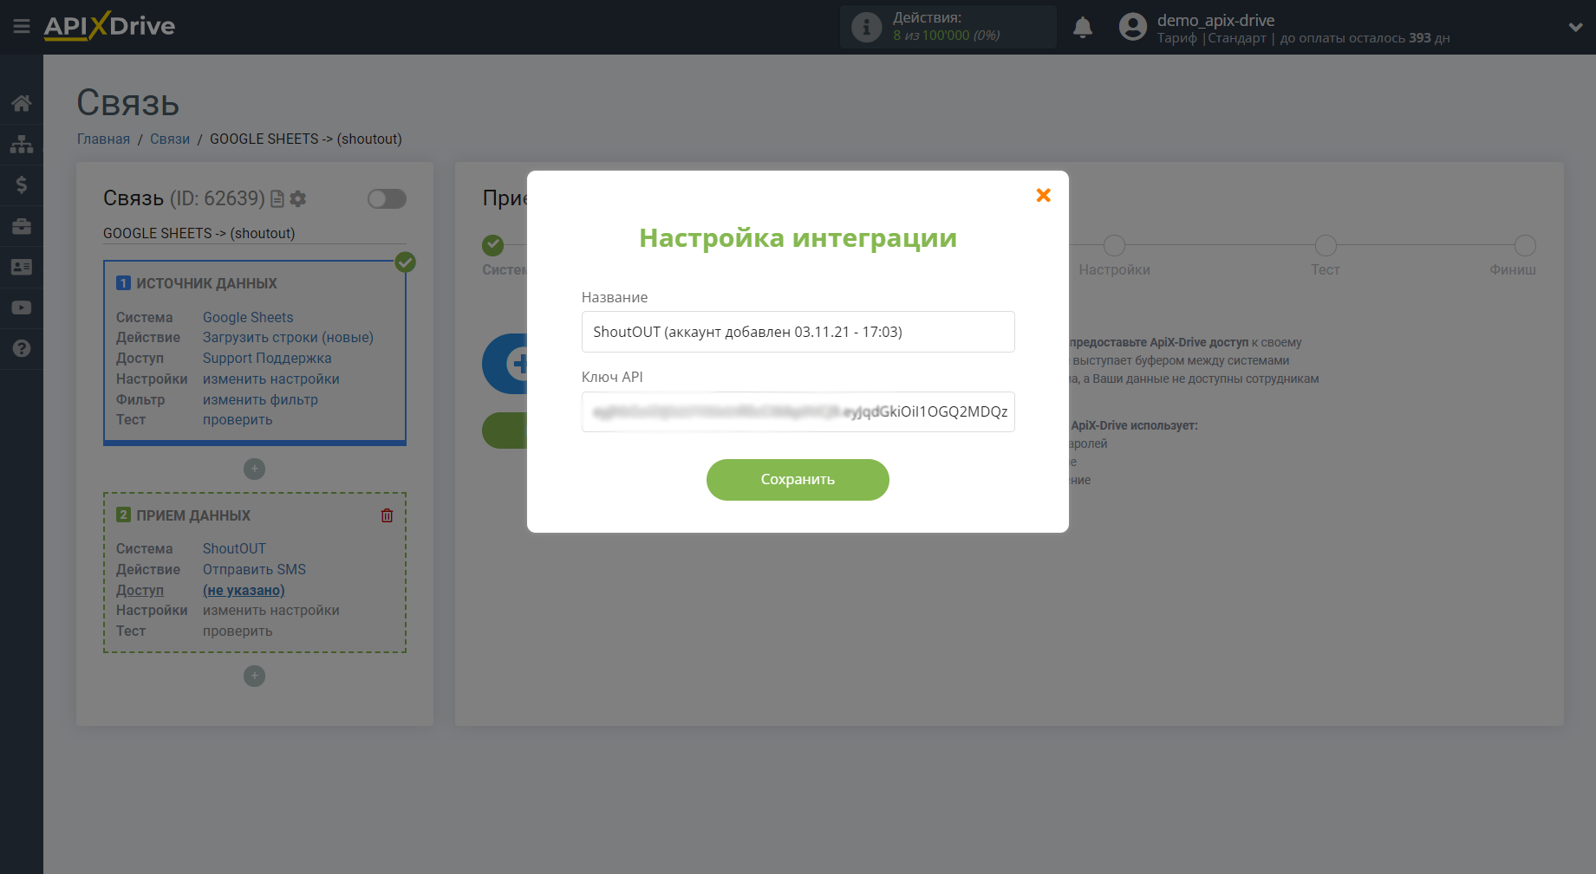
Task: Add a step between source and receiver
Action: (254, 469)
